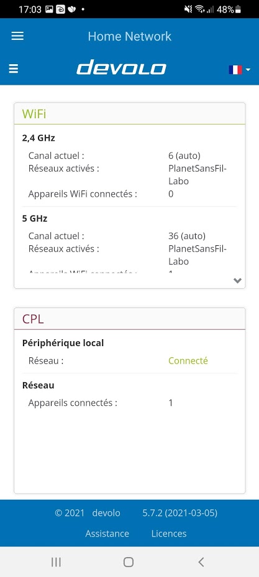The height and width of the screenshot is (577, 259).
Task: Open the devolo web interface menu icon
Action: pos(13,69)
